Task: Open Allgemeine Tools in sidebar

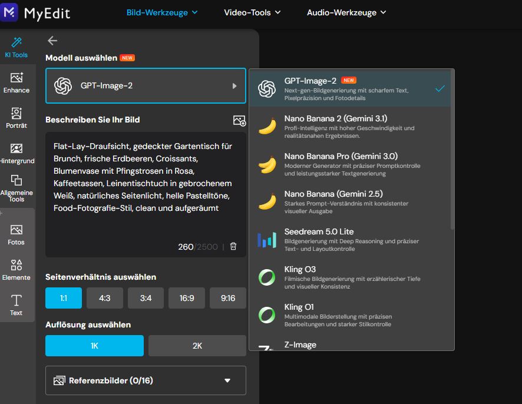Action: click(x=16, y=188)
